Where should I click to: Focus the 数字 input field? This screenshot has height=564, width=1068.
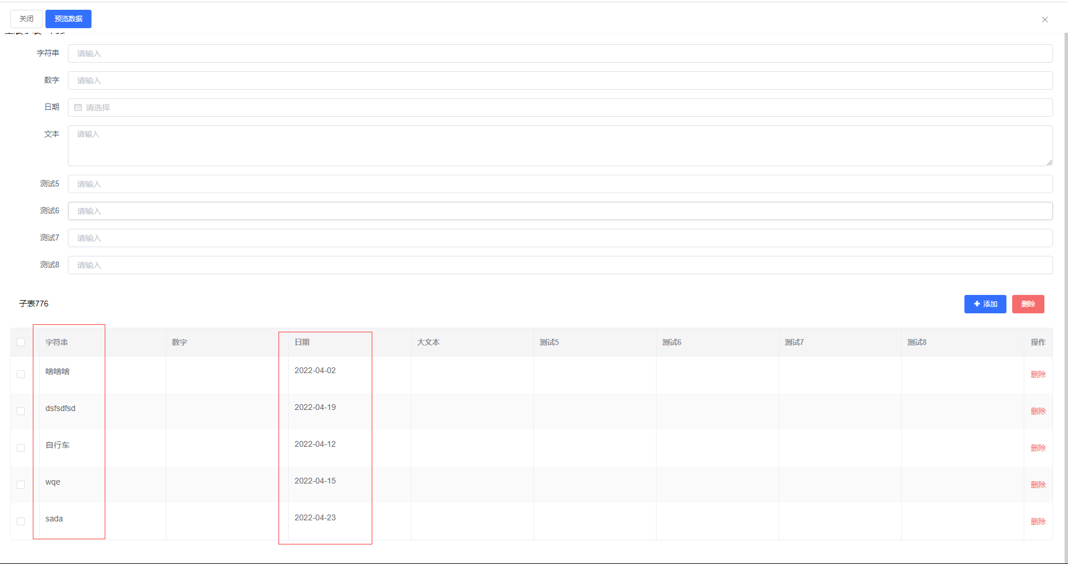[x=559, y=80]
